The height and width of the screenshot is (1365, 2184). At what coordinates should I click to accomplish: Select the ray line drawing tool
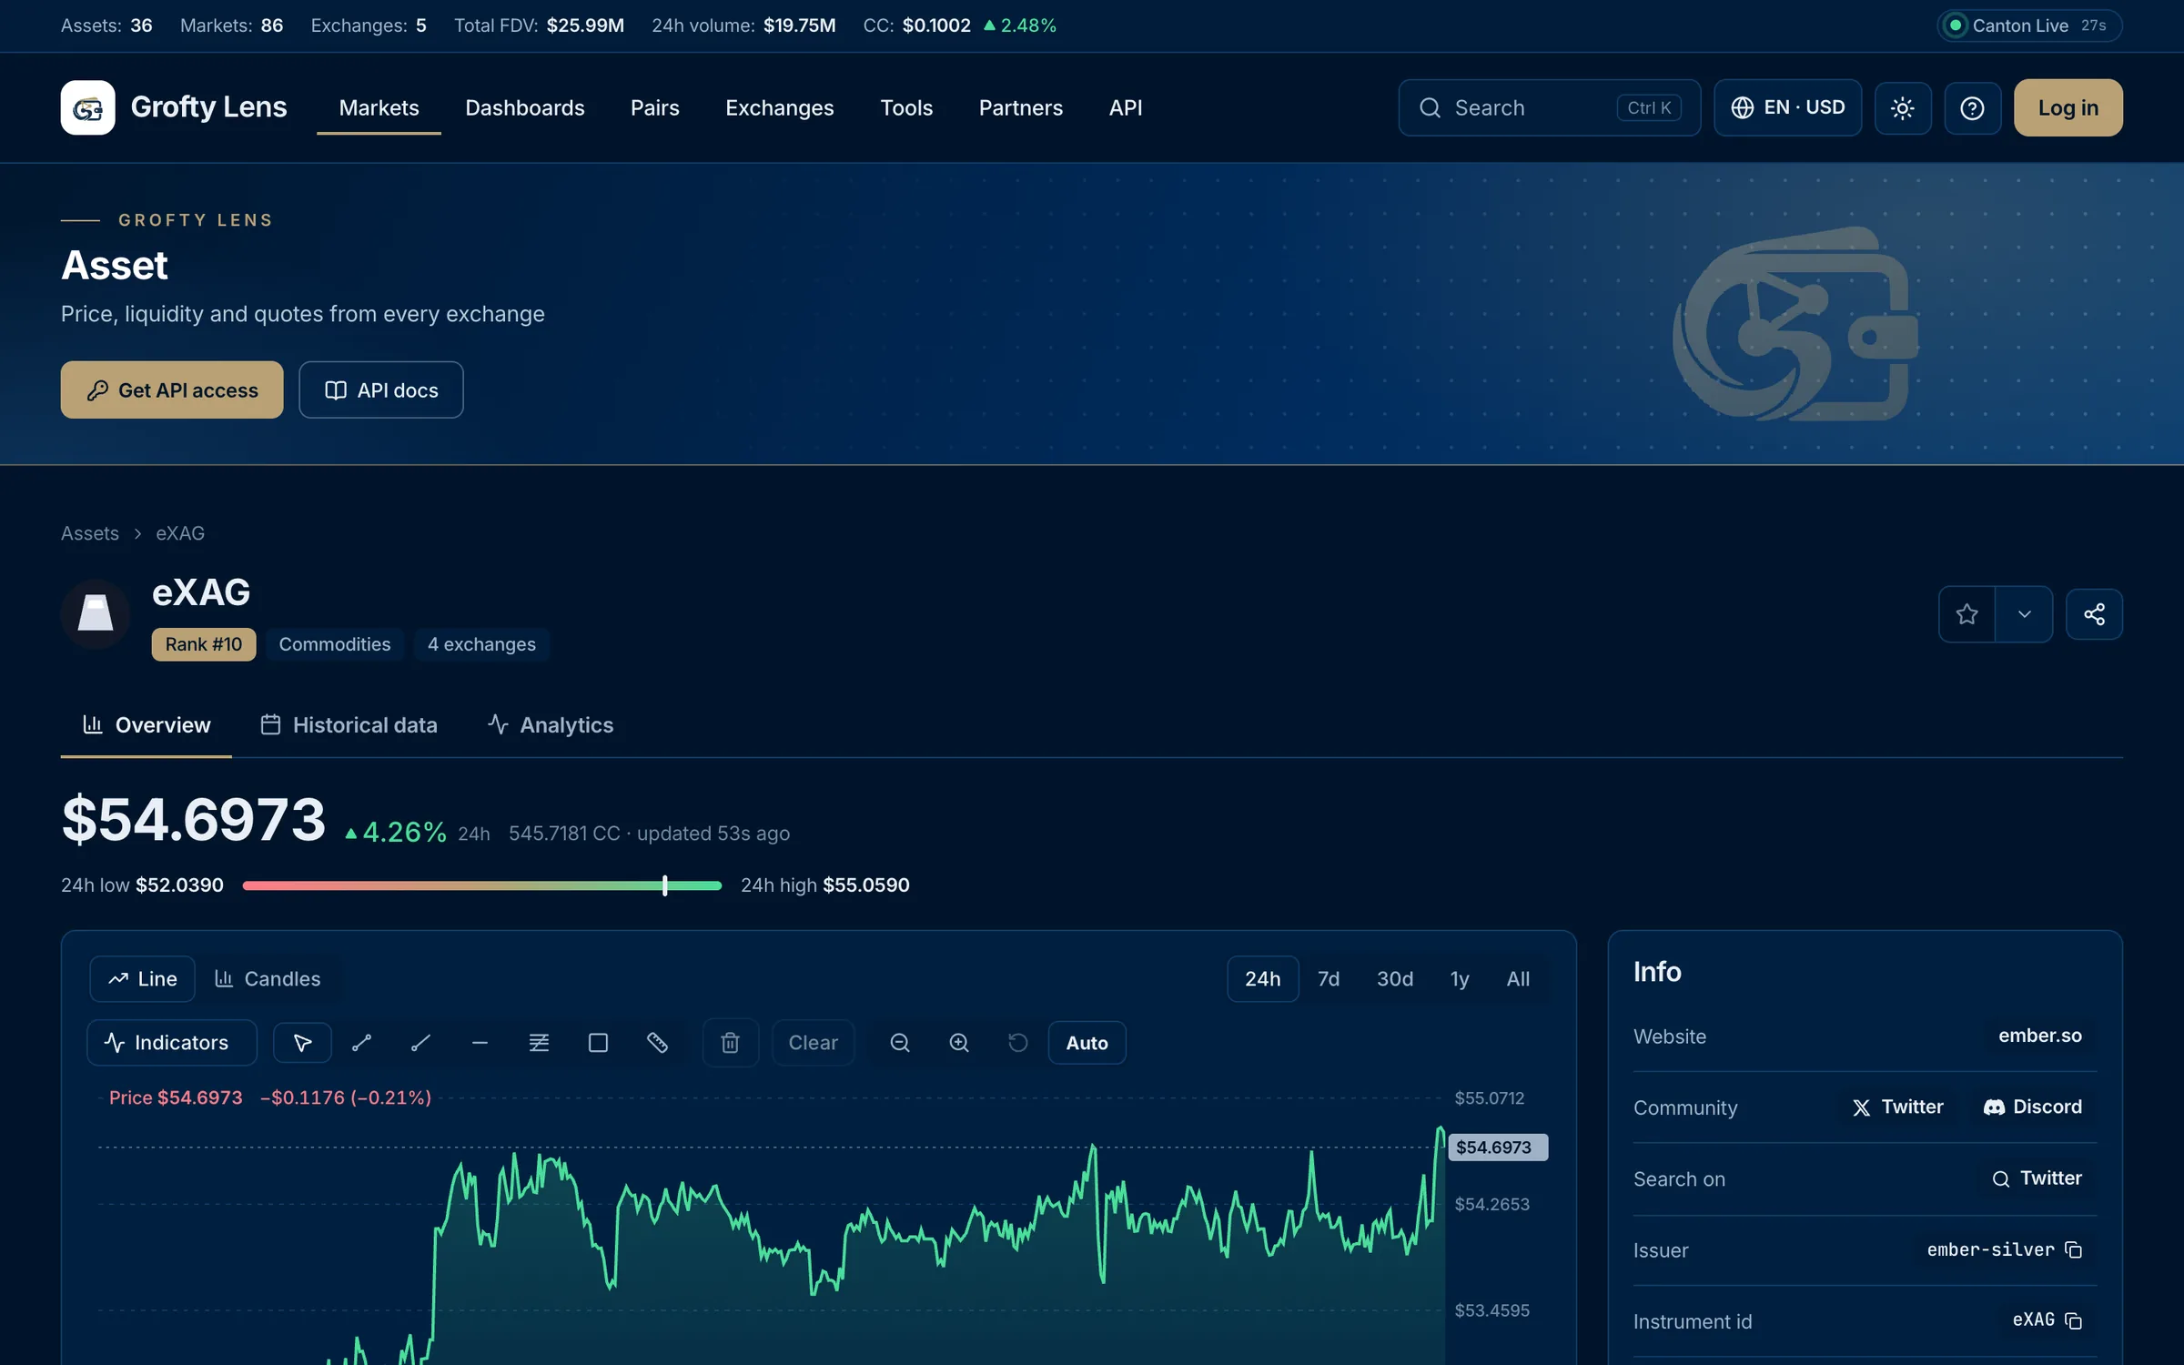pyautogui.click(x=420, y=1043)
